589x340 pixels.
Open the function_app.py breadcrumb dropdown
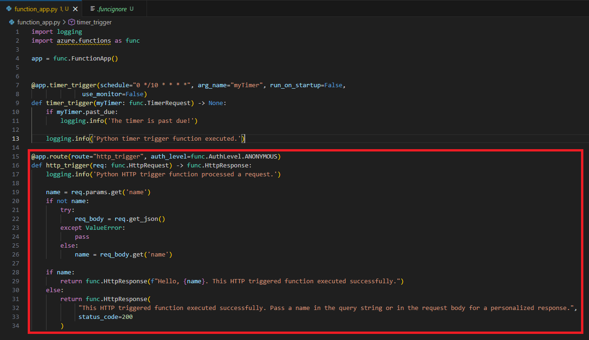tap(38, 22)
